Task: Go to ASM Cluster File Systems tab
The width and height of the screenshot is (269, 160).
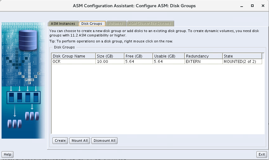Action: pyautogui.click(x=150, y=24)
